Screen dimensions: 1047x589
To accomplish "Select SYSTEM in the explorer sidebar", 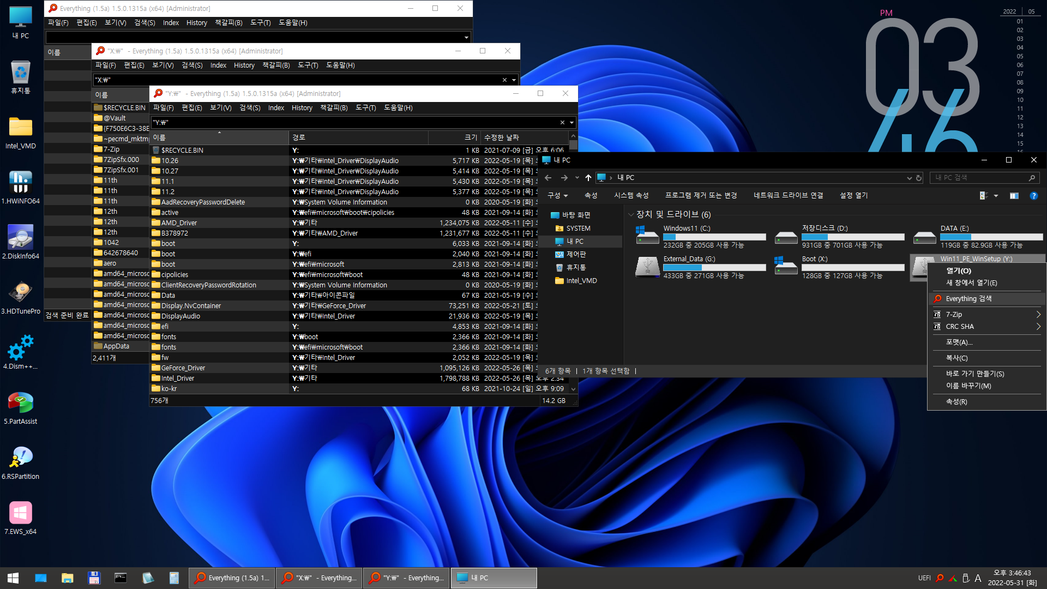I will pos(578,229).
